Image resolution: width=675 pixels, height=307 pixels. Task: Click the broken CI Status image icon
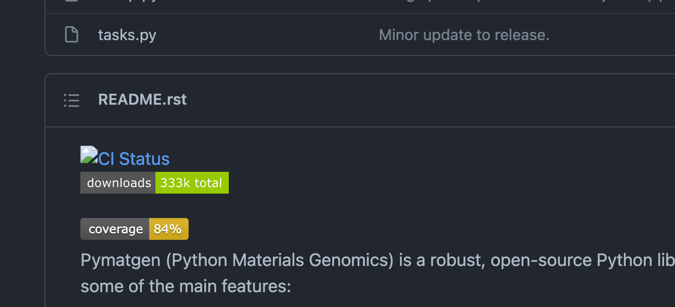89,155
